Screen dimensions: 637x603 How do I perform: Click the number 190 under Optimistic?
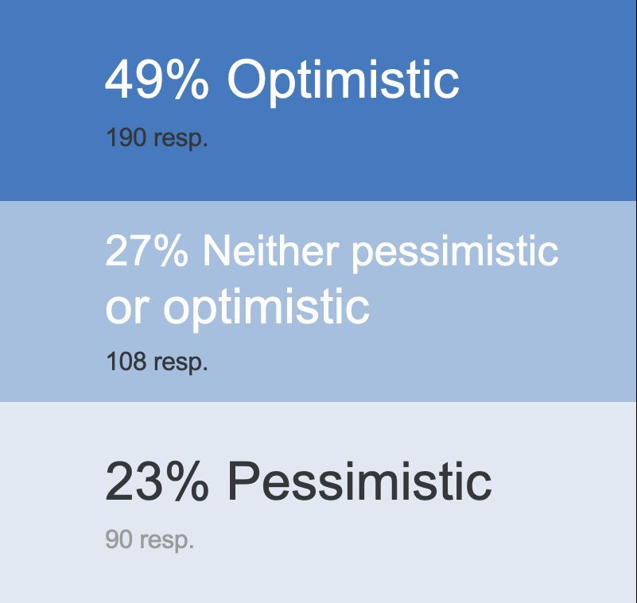(x=126, y=137)
